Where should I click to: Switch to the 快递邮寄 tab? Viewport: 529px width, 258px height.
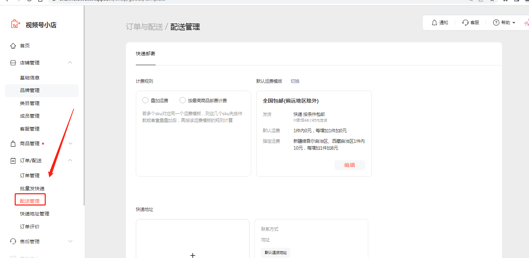pos(145,54)
